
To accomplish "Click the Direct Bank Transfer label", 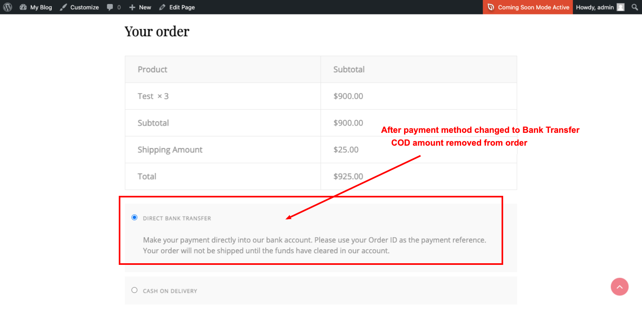I will pyautogui.click(x=177, y=218).
